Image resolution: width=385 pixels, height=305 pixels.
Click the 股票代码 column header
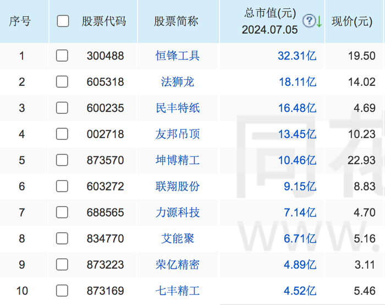(103, 21)
